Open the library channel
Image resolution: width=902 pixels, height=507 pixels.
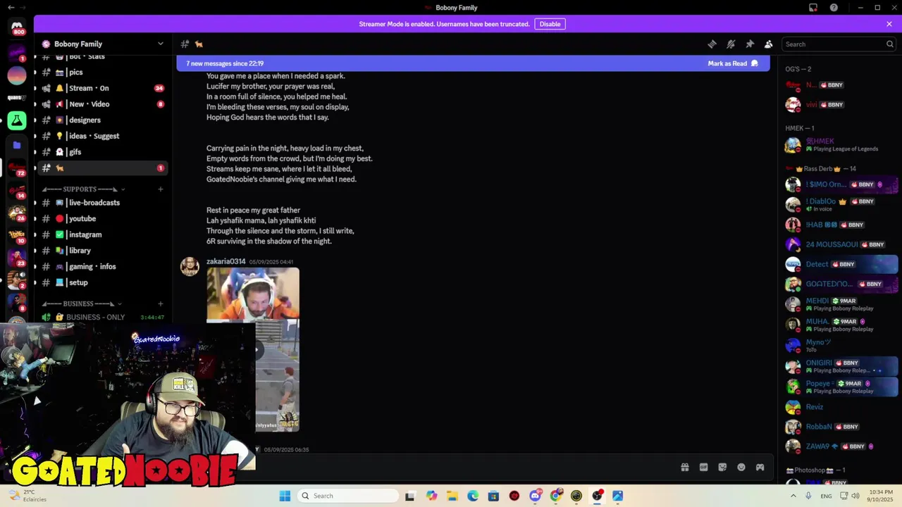(x=102, y=251)
